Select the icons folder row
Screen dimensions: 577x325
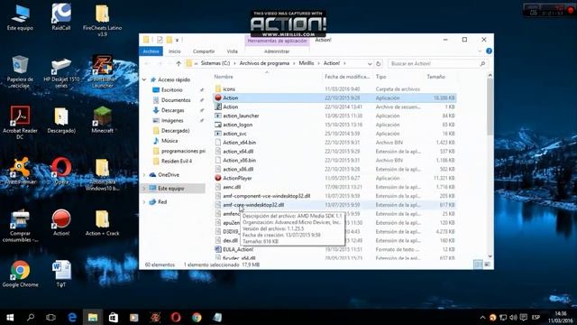(334, 89)
